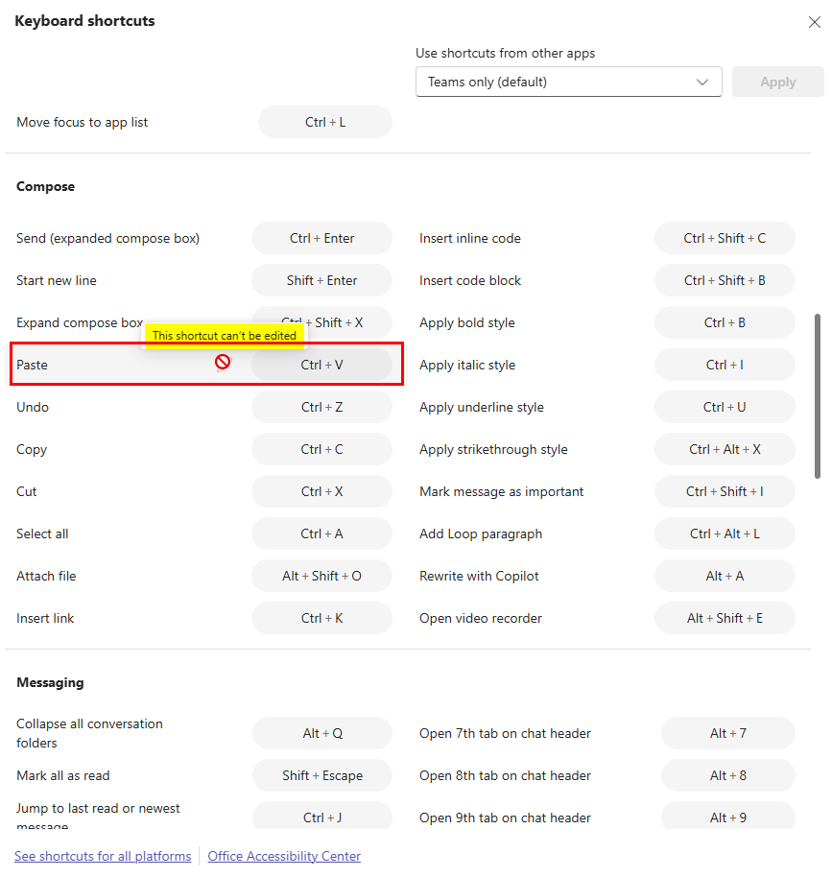Click the Add Loop paragraph label
Screen dimensions: 832x877
pos(481,533)
